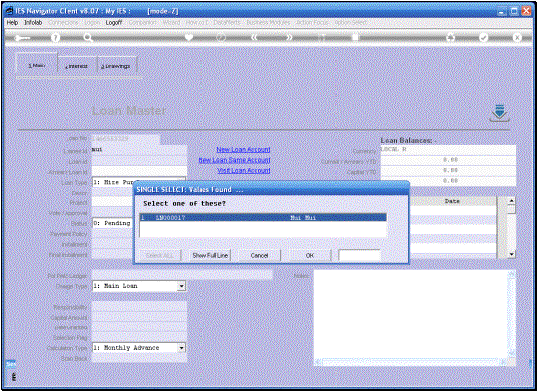Image resolution: width=537 pixels, height=391 pixels.
Task: Switch to the 3 Drawings tab
Action: pyautogui.click(x=117, y=66)
